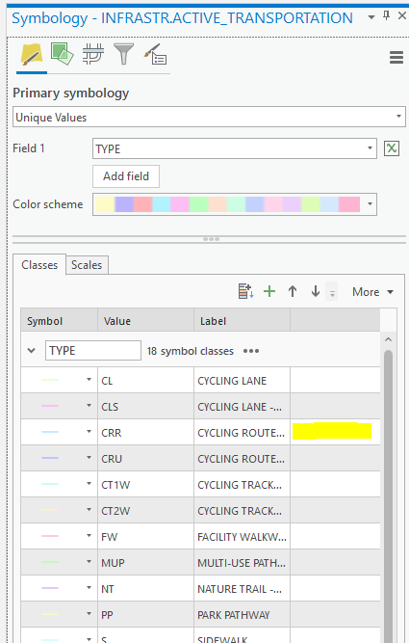Open the Color scheme ramp selector
This screenshot has height=643, width=409.
pos(235,204)
